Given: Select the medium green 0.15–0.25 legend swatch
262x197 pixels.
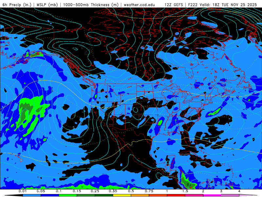Looking at the screenshot, I should click(x=86, y=195).
